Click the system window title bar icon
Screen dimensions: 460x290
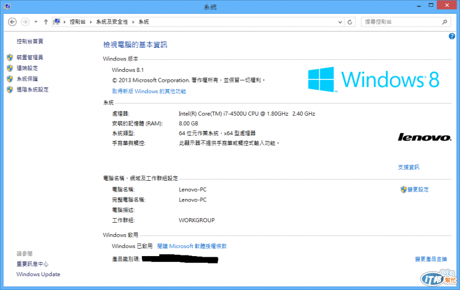(x=7, y=6)
